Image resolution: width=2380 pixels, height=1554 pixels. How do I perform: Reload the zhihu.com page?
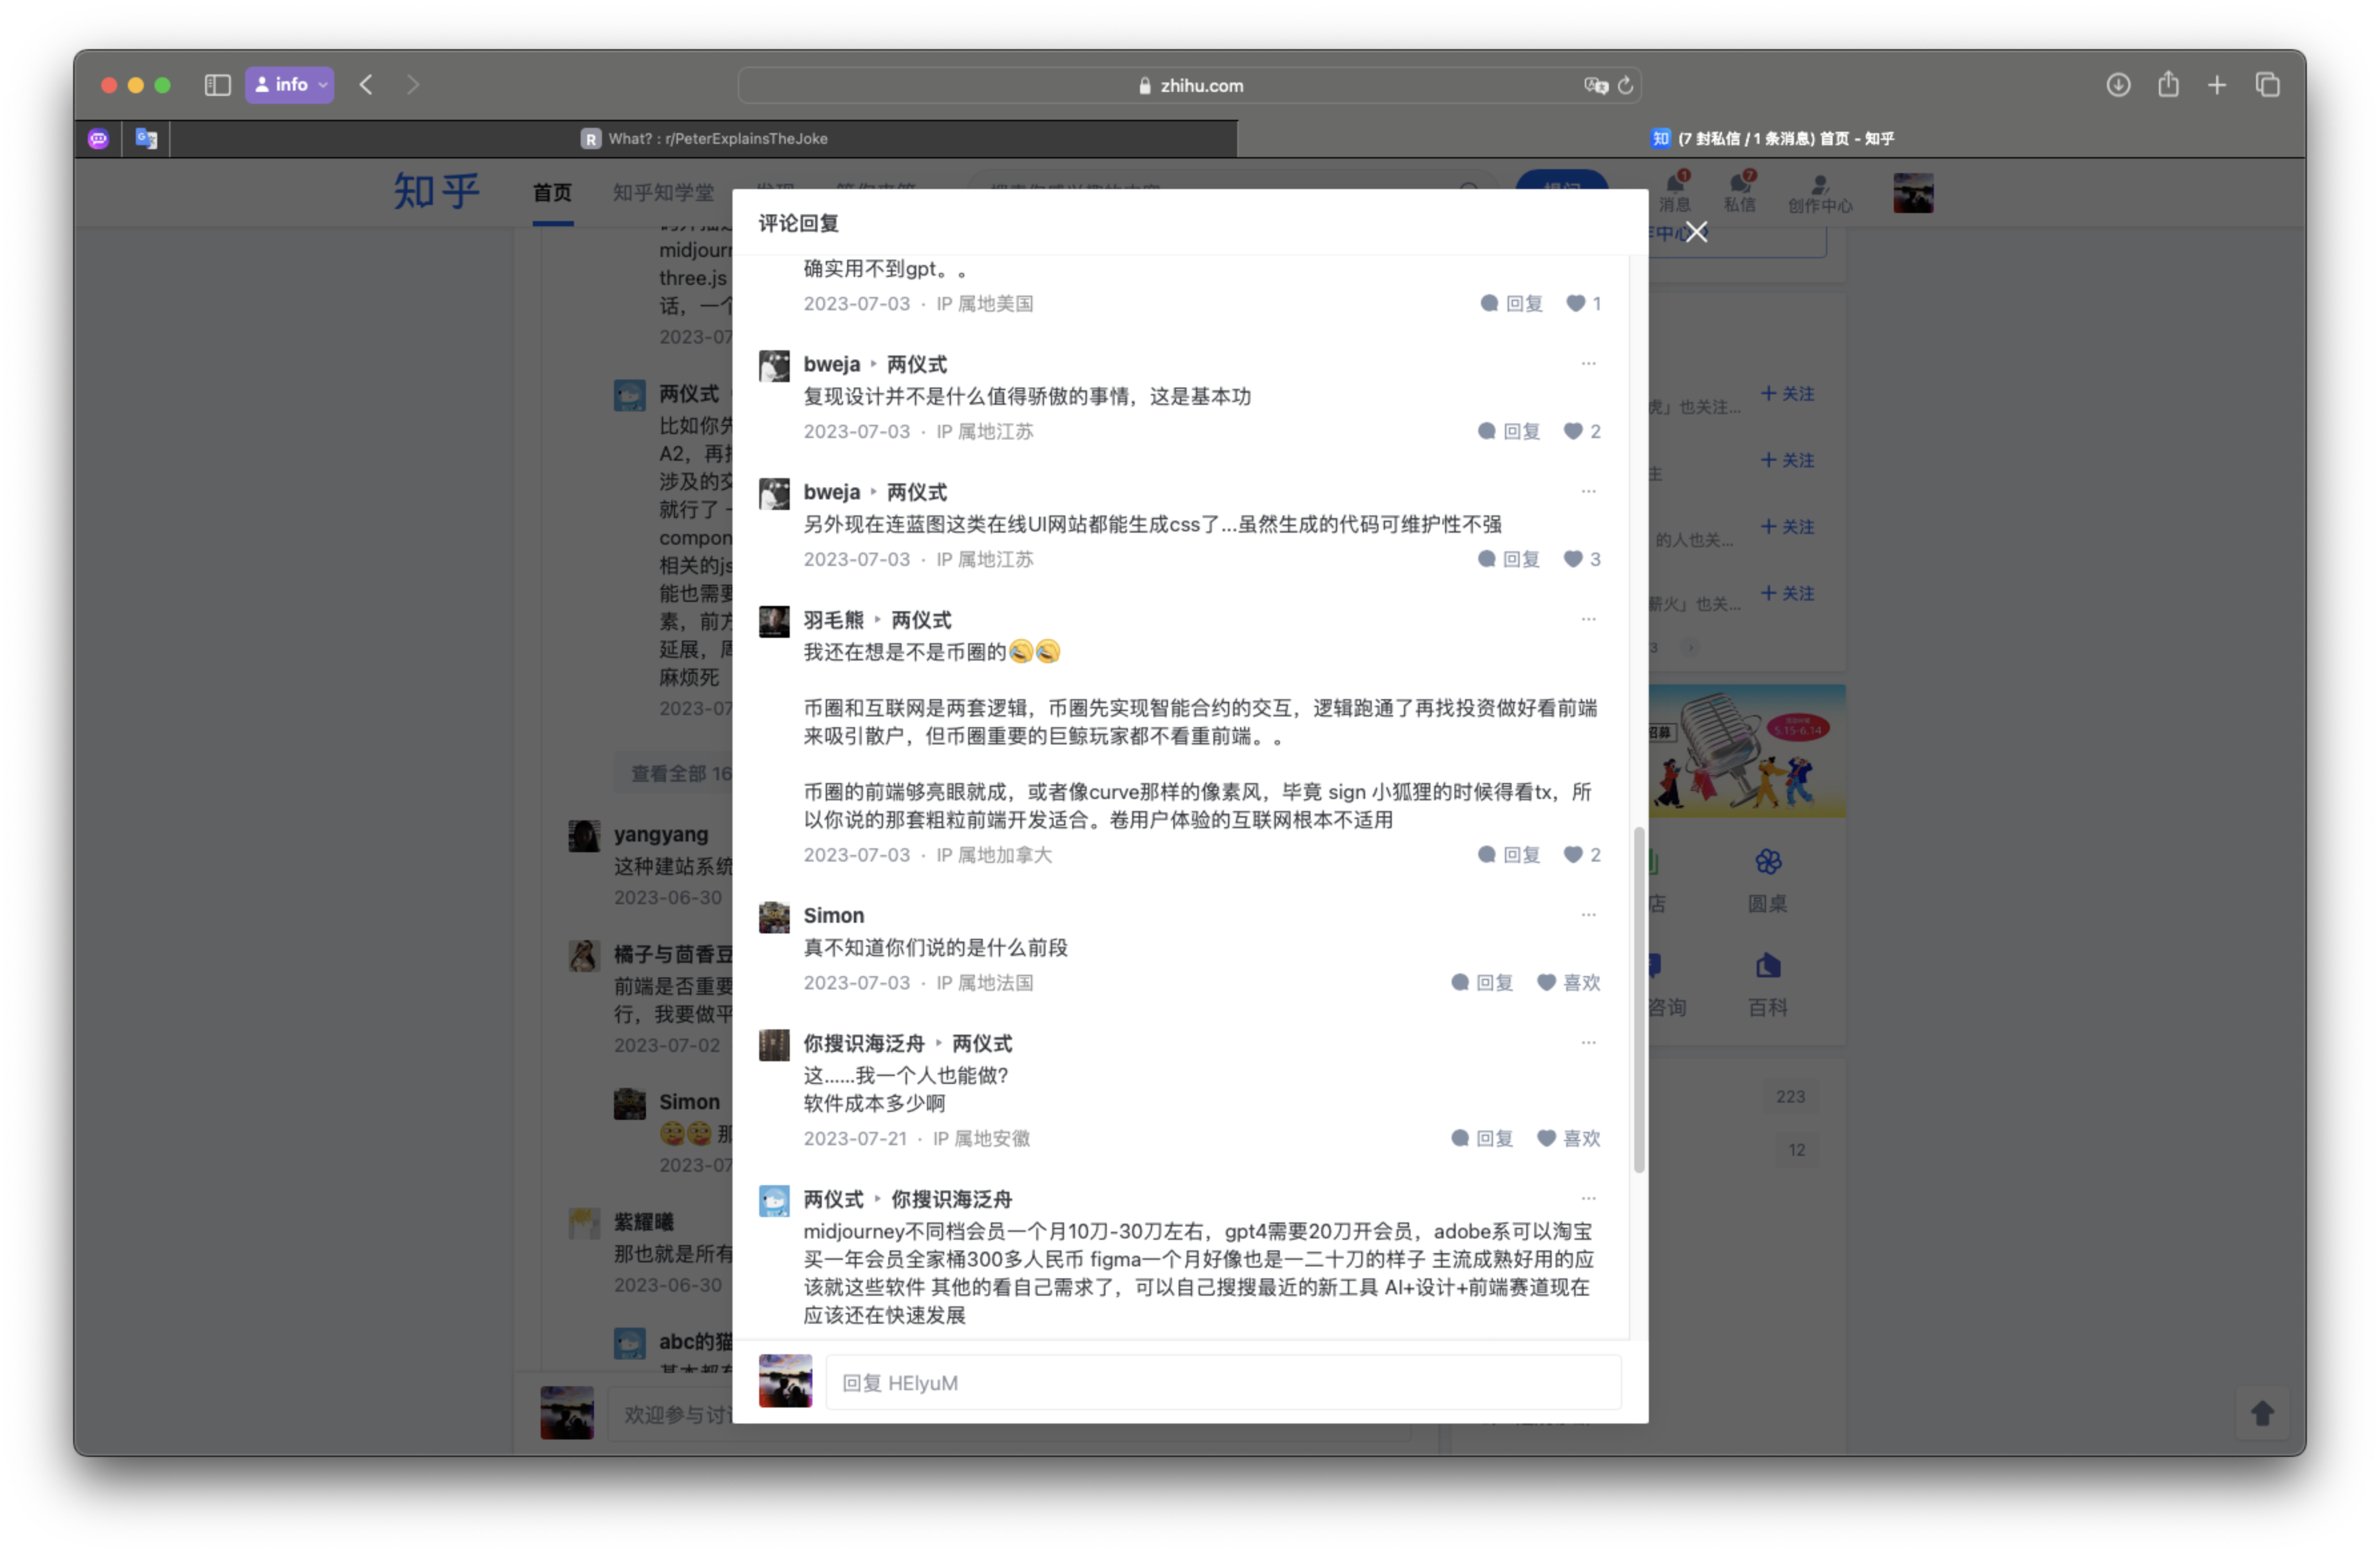(x=1625, y=86)
